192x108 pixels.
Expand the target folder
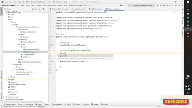[x=6, y=79]
